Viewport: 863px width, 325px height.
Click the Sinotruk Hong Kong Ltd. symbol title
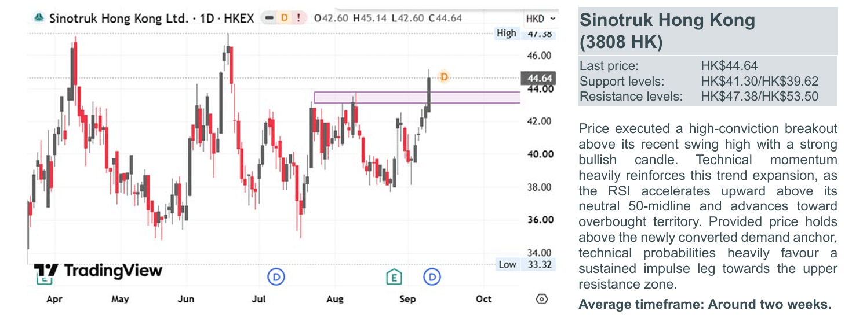[118, 18]
